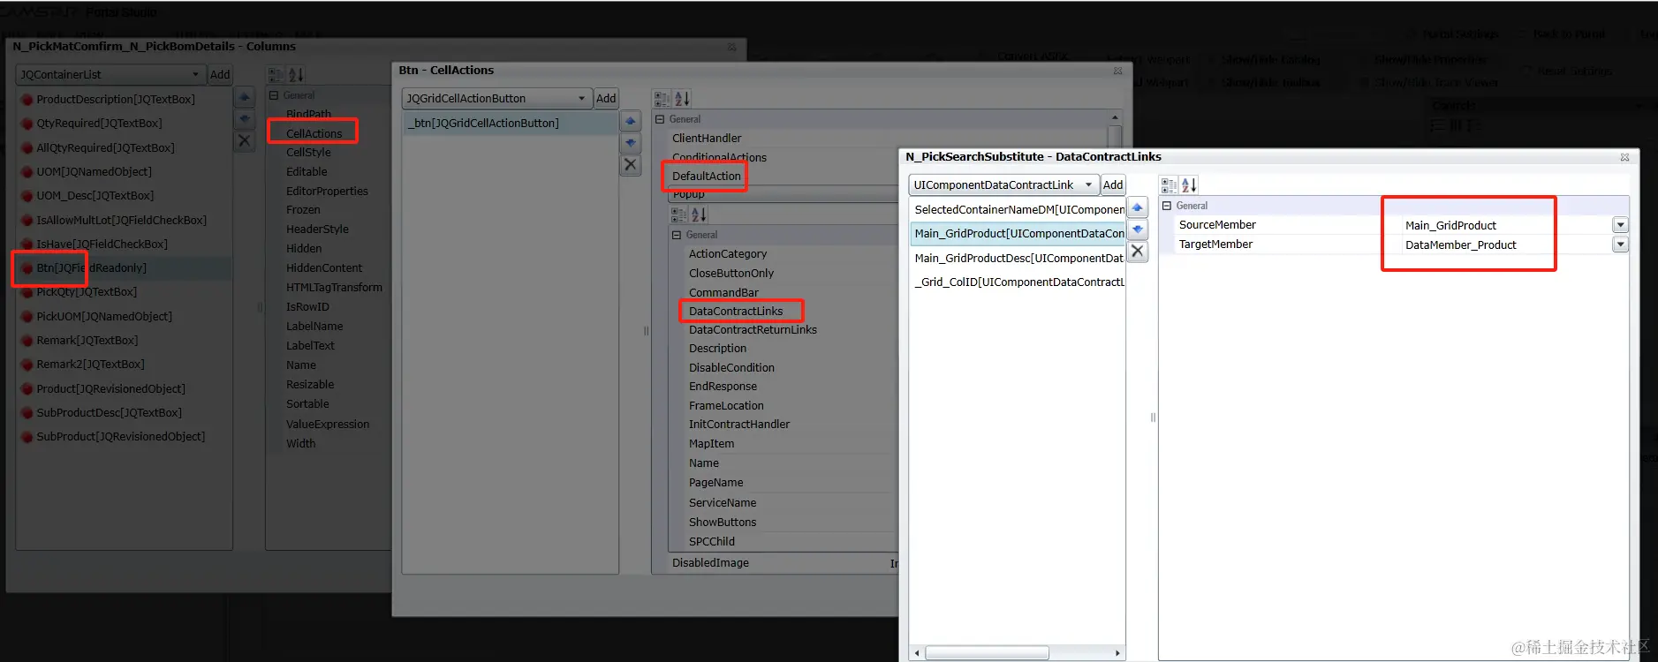
Task: Sort CellActions top property grid alphabetically
Action: click(682, 99)
